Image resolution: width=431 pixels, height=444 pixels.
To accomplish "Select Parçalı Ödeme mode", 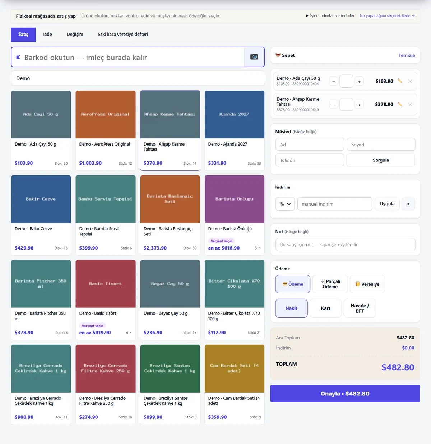I will pyautogui.click(x=330, y=284).
